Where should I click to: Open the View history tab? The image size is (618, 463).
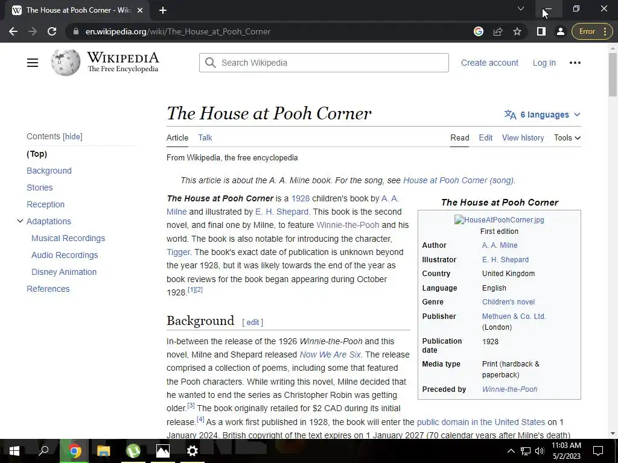click(x=523, y=138)
